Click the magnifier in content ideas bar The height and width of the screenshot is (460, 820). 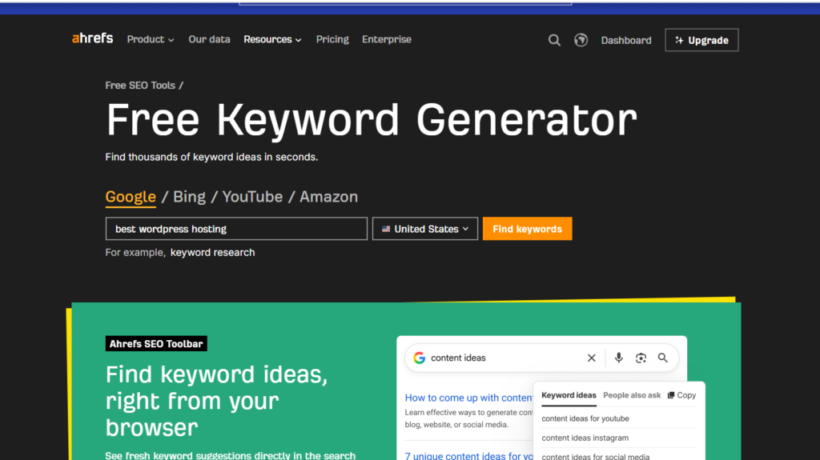662,358
